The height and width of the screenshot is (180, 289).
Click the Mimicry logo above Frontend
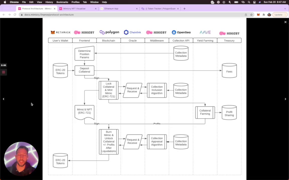coord(84,32)
